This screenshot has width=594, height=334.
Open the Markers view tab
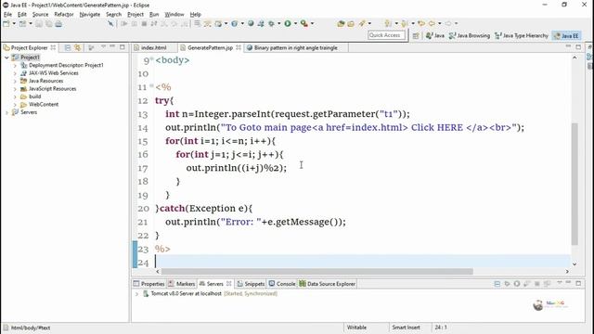click(182, 284)
